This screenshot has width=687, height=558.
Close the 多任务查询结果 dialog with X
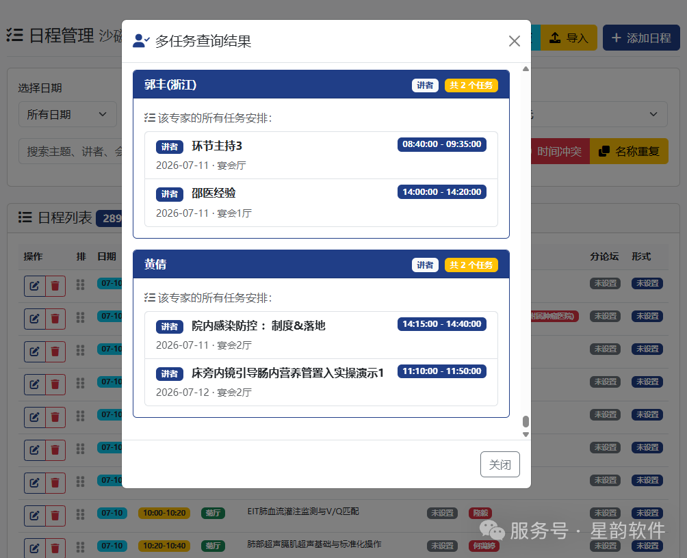515,41
